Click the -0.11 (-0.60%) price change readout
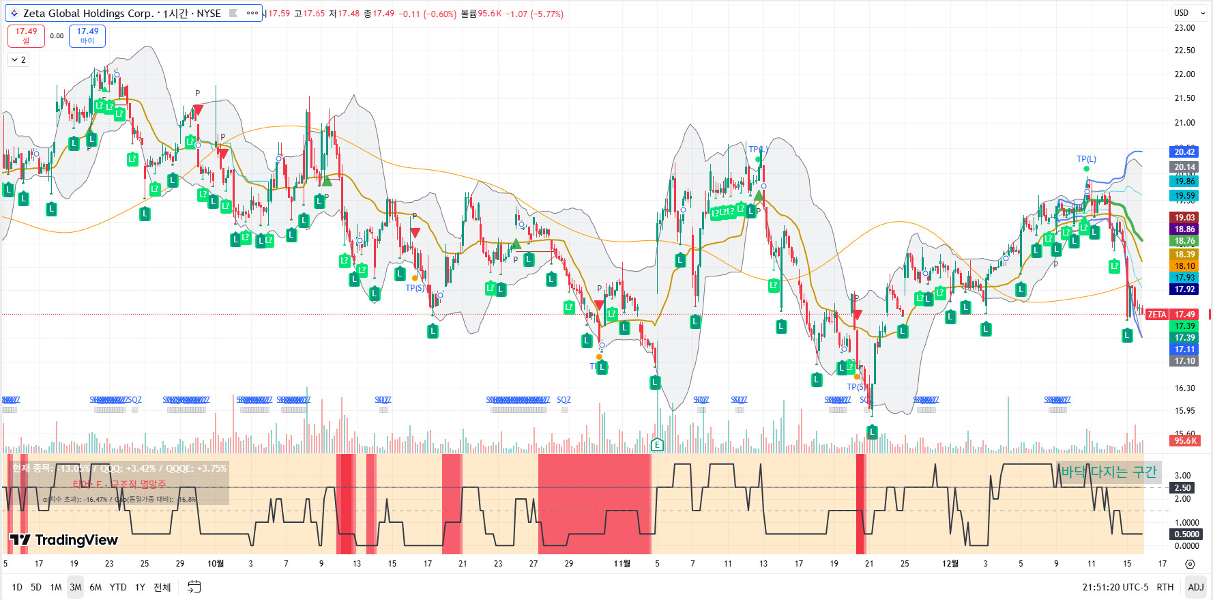The width and height of the screenshot is (1213, 600). click(427, 14)
